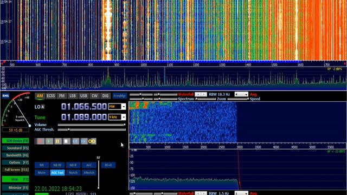The height and width of the screenshot is (195, 347).
Task: Click the S-meter squelch needle knob
Action: click(x=30, y=126)
